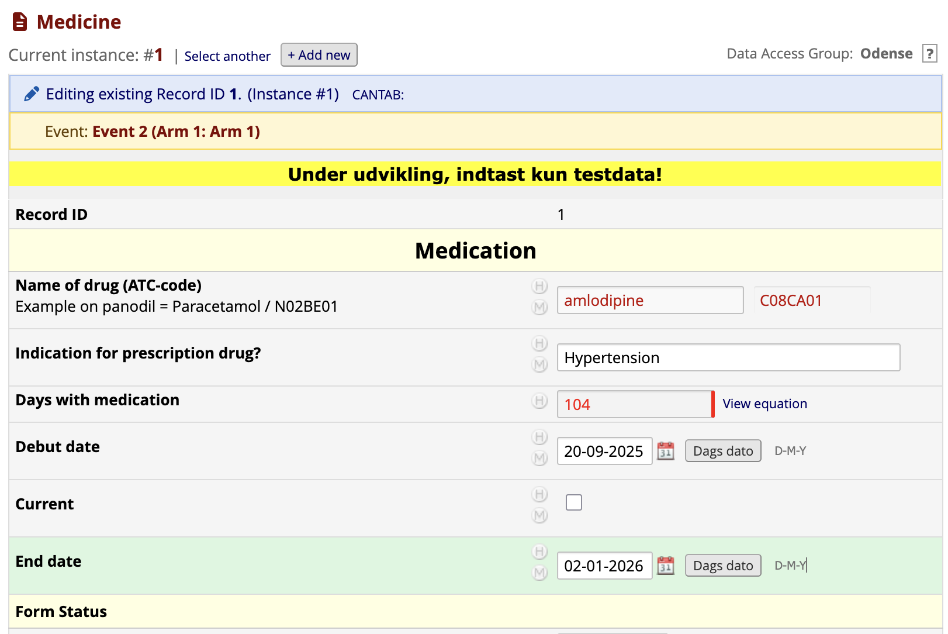The image size is (948, 634).
Task: Open the calendar picker for End date
Action: (x=666, y=566)
